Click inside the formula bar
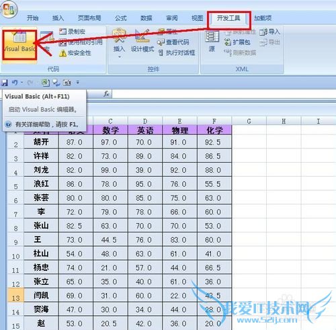 point(224,94)
